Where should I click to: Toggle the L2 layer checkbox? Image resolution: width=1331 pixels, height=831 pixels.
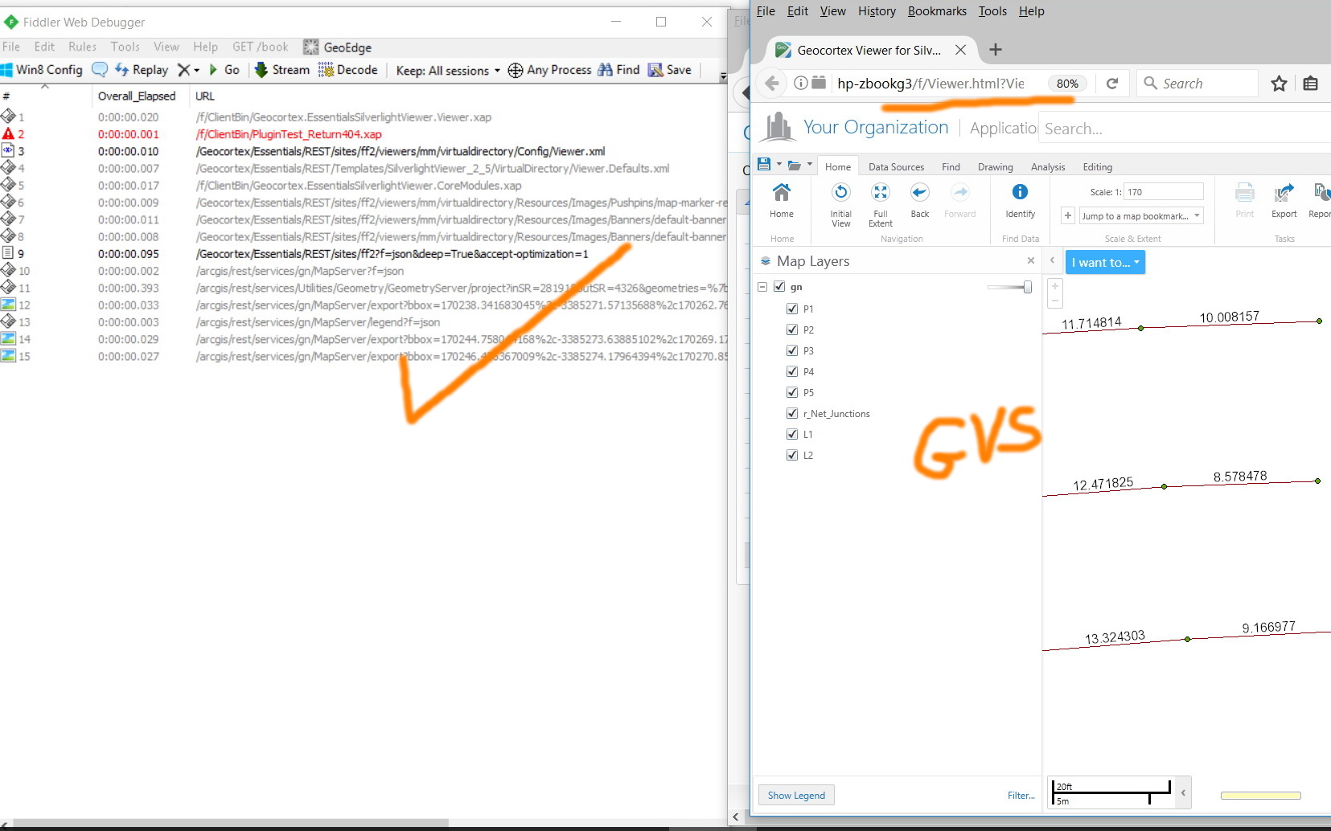pyautogui.click(x=792, y=455)
